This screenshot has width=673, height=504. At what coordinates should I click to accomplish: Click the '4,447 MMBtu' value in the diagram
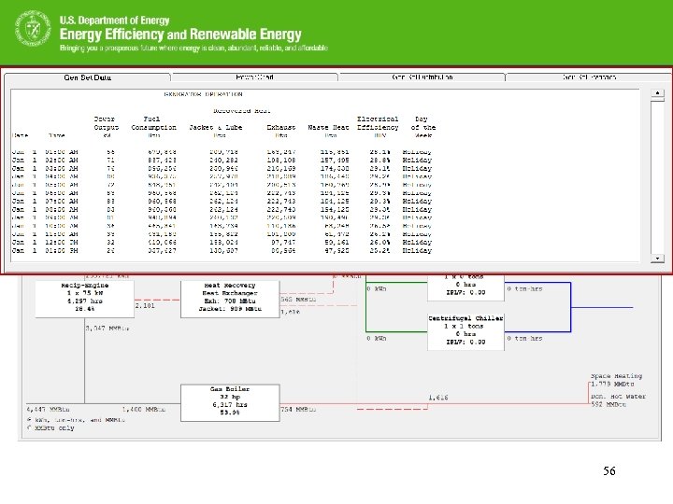48,410
